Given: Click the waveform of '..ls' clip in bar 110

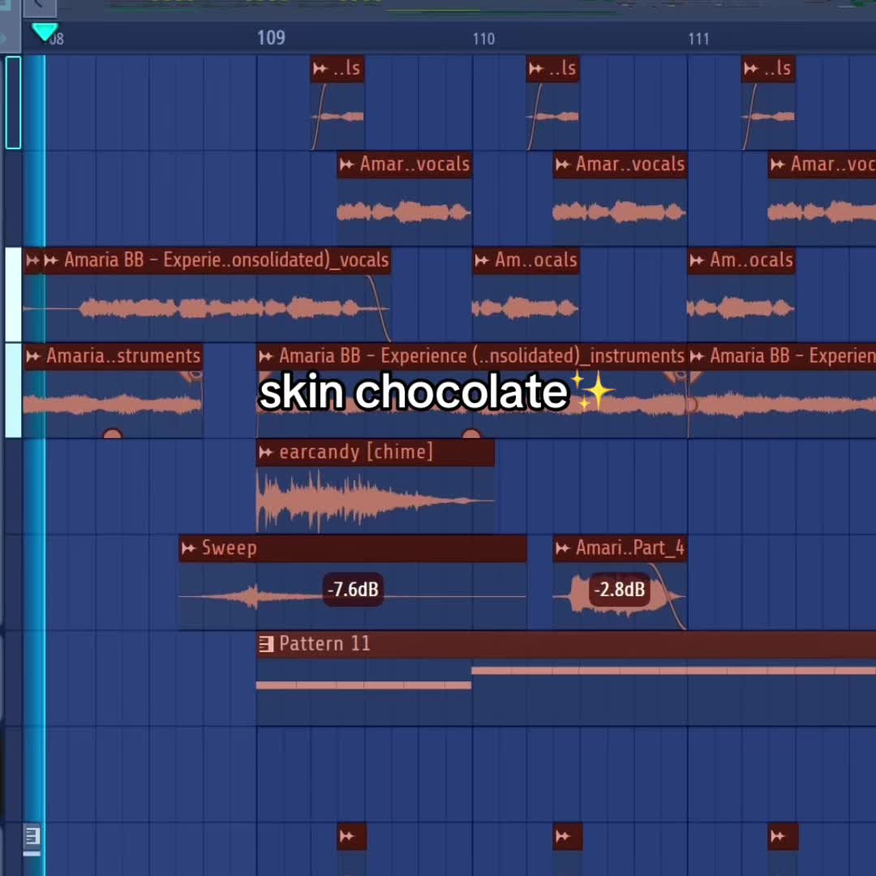Looking at the screenshot, I should [x=552, y=117].
